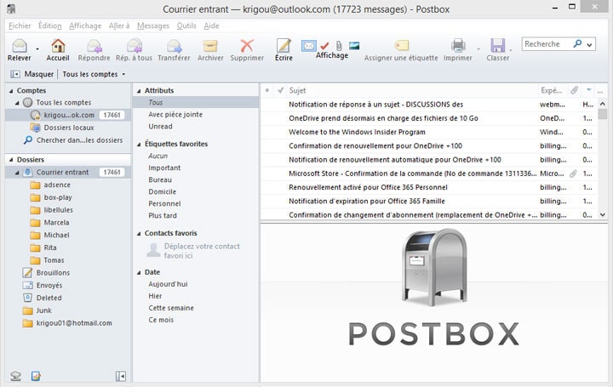Open the Classer dropdown arrow
This screenshot has height=387, width=613.
click(x=511, y=50)
